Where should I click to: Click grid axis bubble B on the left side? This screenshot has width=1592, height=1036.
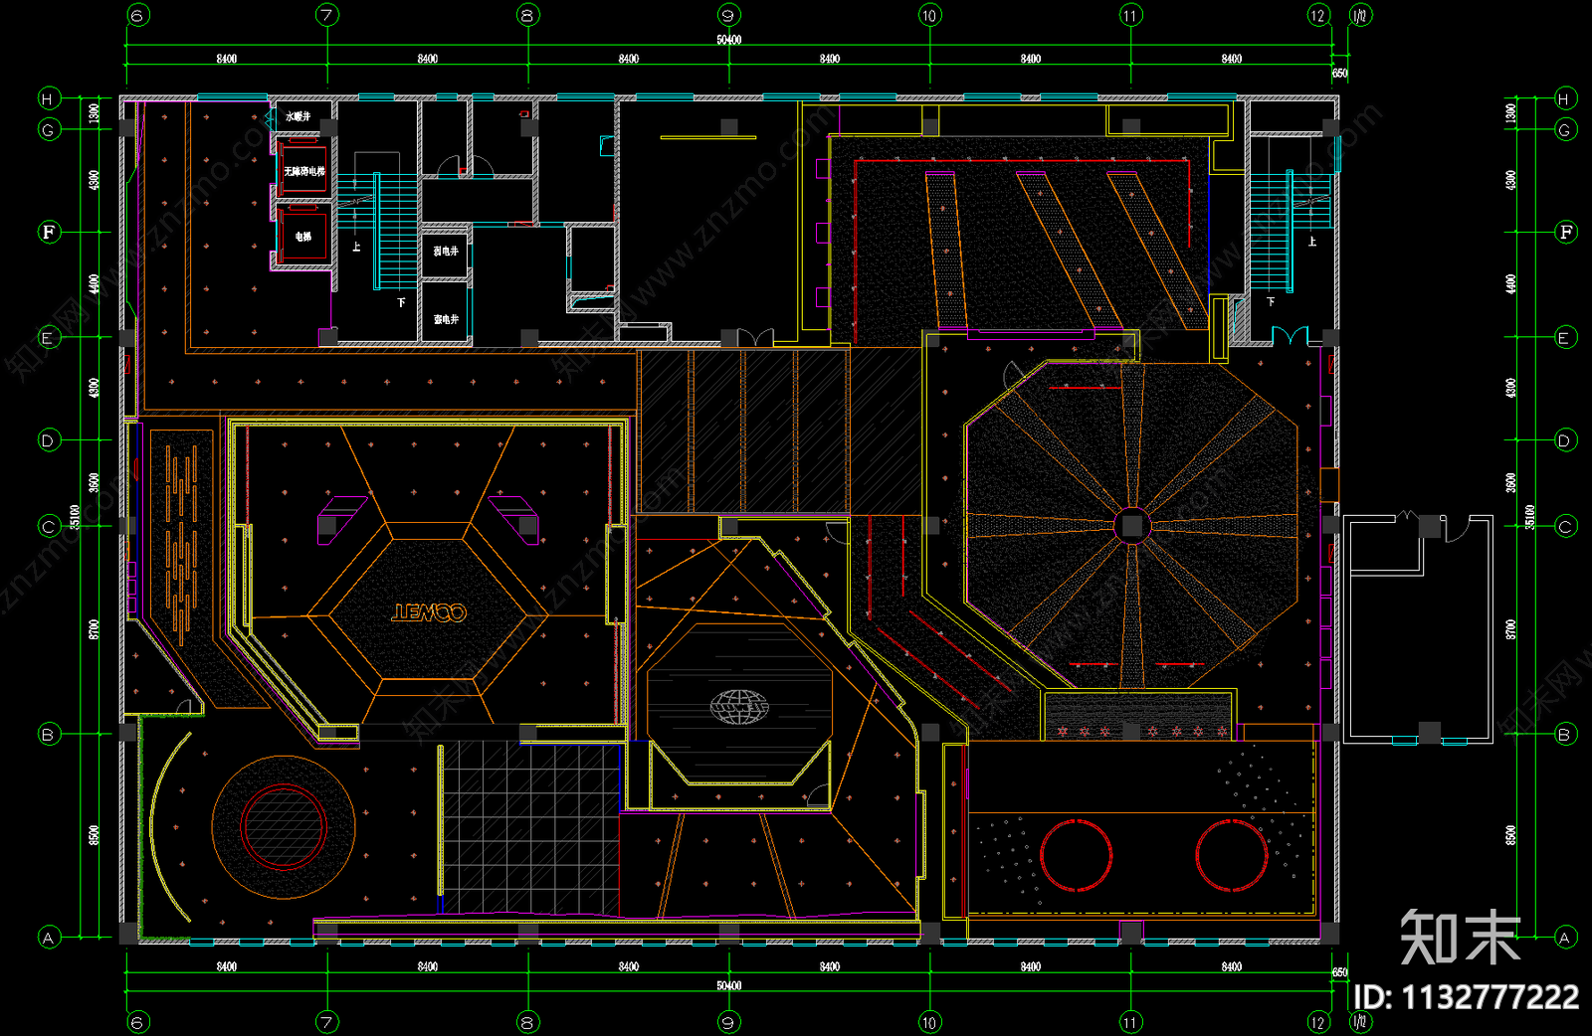[48, 735]
